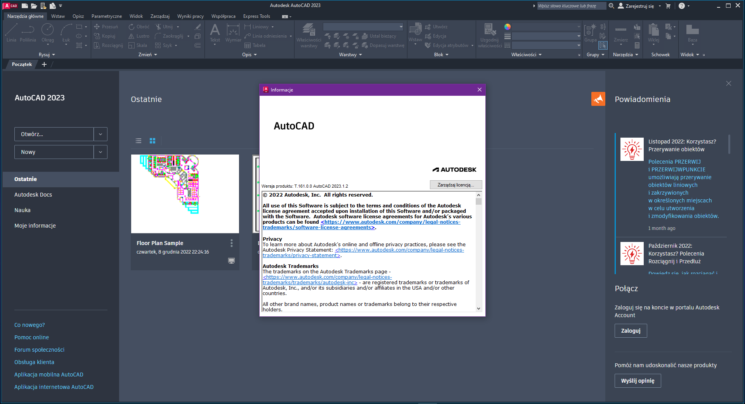Click the keyword search input field
This screenshot has width=745, height=404.
pyautogui.click(x=571, y=6)
